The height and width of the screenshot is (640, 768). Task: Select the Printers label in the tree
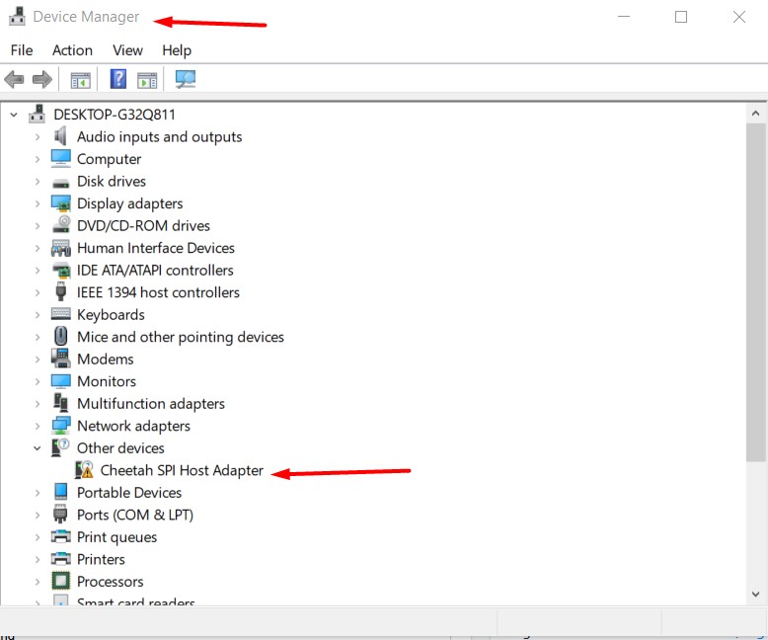tap(101, 559)
